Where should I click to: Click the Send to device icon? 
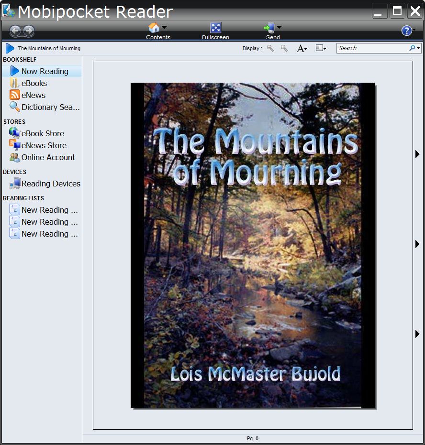pos(269,28)
